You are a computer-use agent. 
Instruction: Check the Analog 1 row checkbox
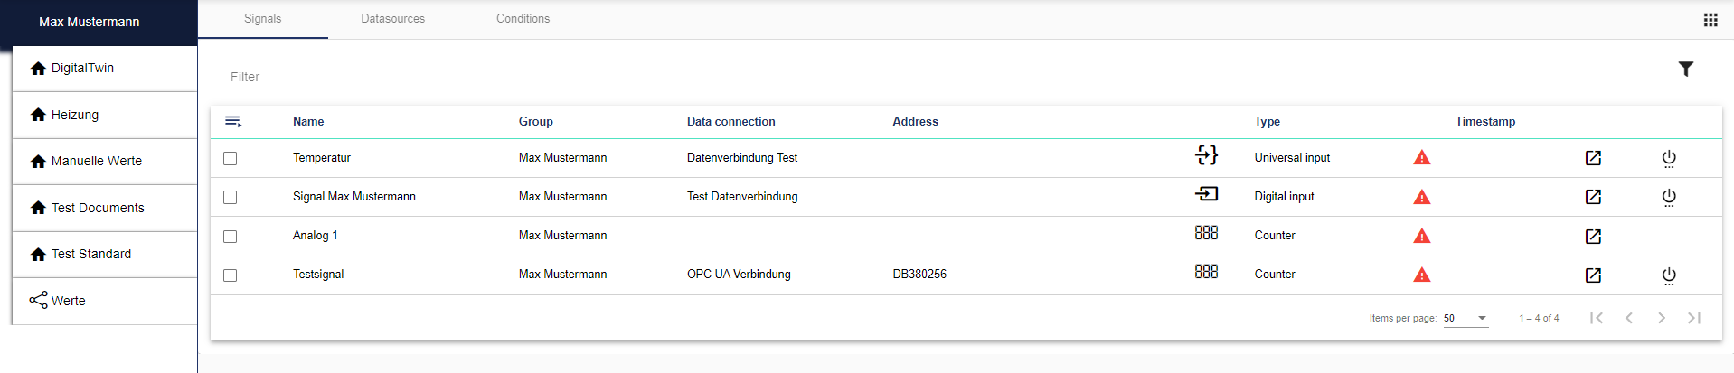(x=231, y=237)
